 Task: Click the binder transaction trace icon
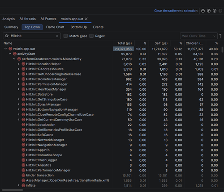[23, 175]
